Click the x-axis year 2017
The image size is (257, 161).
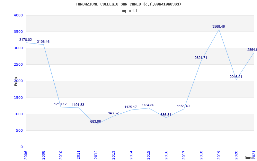[184, 155]
